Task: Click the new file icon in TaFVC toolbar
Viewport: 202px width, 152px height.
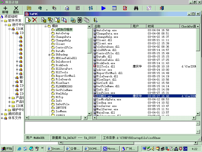Action: coord(28,20)
